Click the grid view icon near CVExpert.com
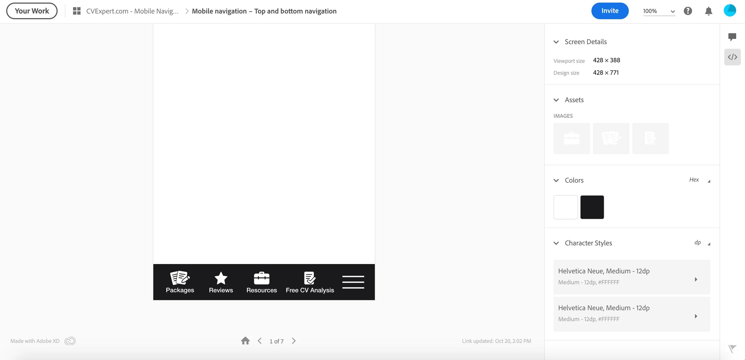 [x=77, y=11]
